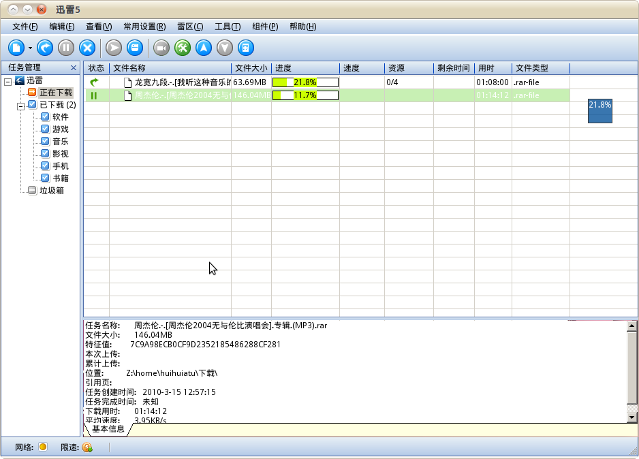Select the 龙宽九段 download task row
Image resolution: width=639 pixels, height=459 pixels.
point(326,82)
